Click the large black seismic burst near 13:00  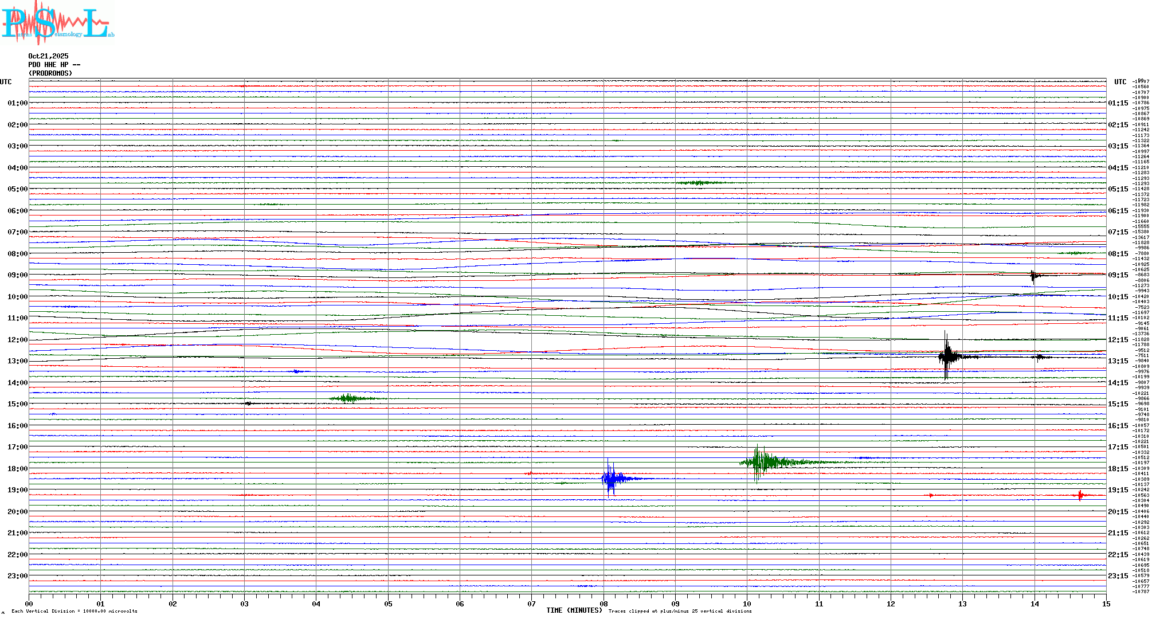tap(947, 356)
